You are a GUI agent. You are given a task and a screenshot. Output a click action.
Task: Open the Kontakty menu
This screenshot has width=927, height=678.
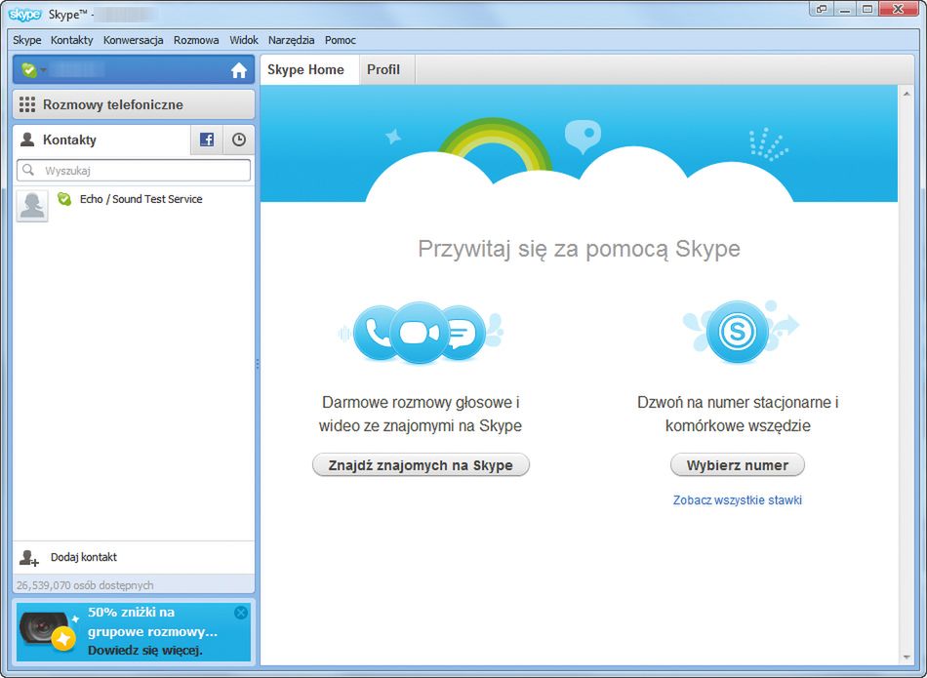[71, 40]
